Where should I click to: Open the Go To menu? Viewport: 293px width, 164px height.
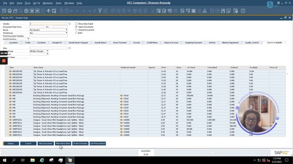(x=37, y=3)
